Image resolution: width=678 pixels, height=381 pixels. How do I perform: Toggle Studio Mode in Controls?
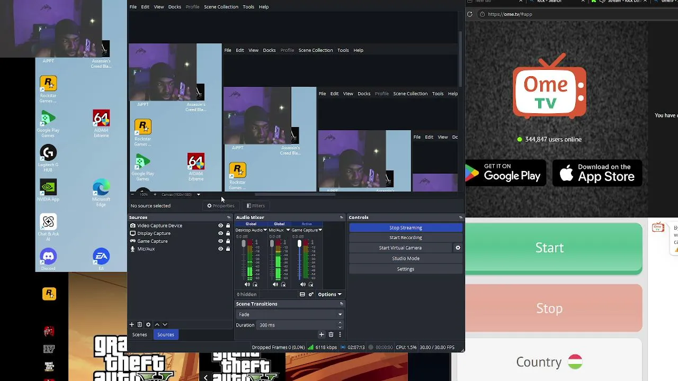point(406,258)
